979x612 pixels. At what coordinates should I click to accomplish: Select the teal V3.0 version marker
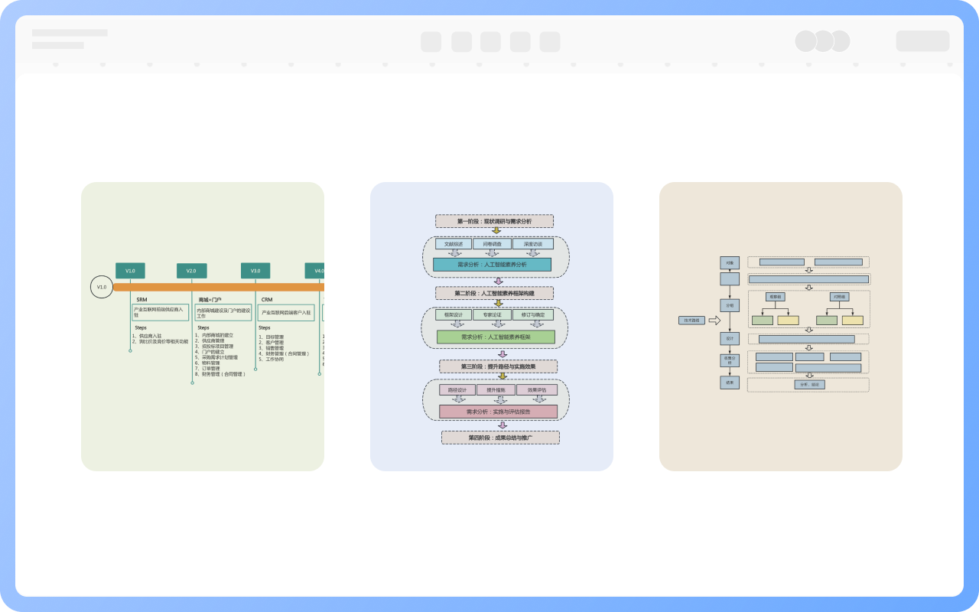click(x=255, y=271)
